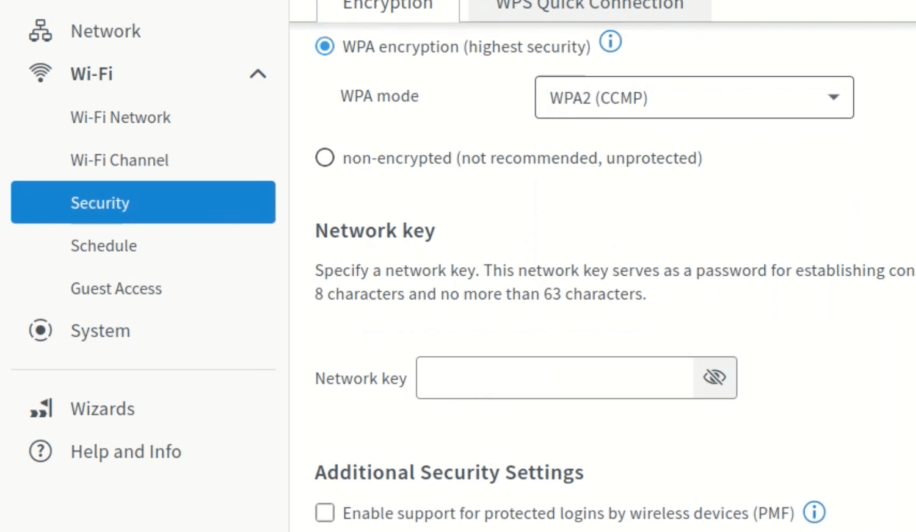Viewport: 916px width, 532px height.
Task: Select WPA encryption radio button
Action: coord(325,46)
